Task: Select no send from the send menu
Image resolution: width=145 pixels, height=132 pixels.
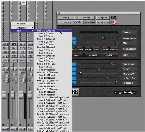Action: coord(22,24)
